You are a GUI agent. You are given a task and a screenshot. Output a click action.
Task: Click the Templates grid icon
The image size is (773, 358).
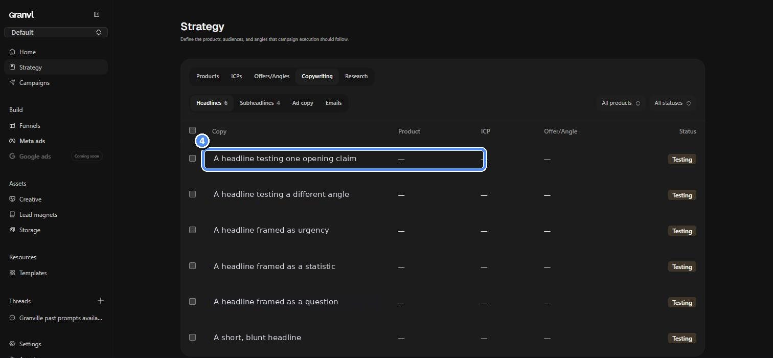13,273
